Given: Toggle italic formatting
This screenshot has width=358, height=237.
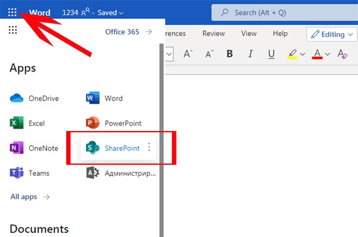Looking at the screenshot, I should click(x=251, y=54).
